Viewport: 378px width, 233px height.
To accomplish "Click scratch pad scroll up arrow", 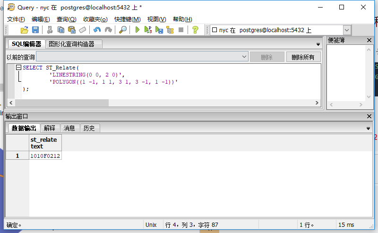I will tap(369, 50).
